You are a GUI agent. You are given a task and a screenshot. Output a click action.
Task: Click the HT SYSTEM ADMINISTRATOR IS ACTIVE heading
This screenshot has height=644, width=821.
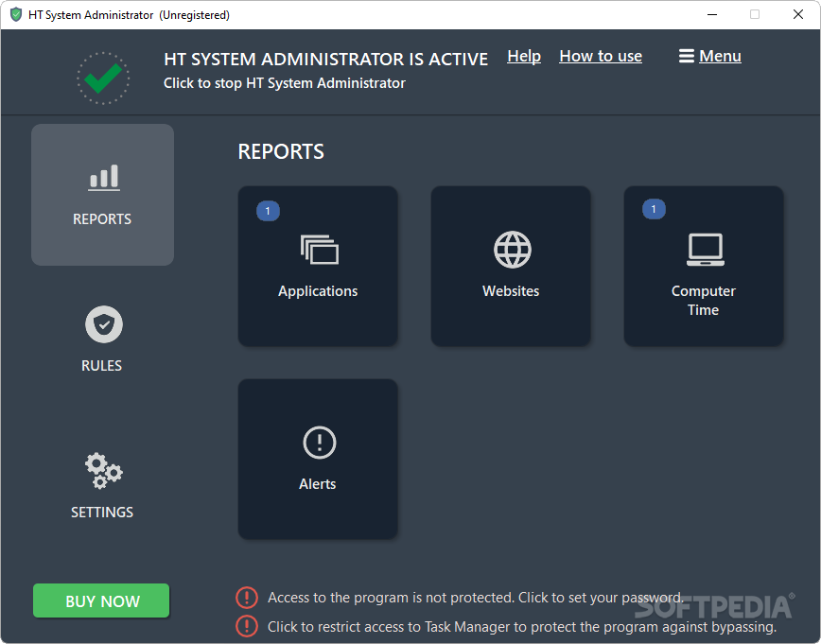(x=325, y=60)
